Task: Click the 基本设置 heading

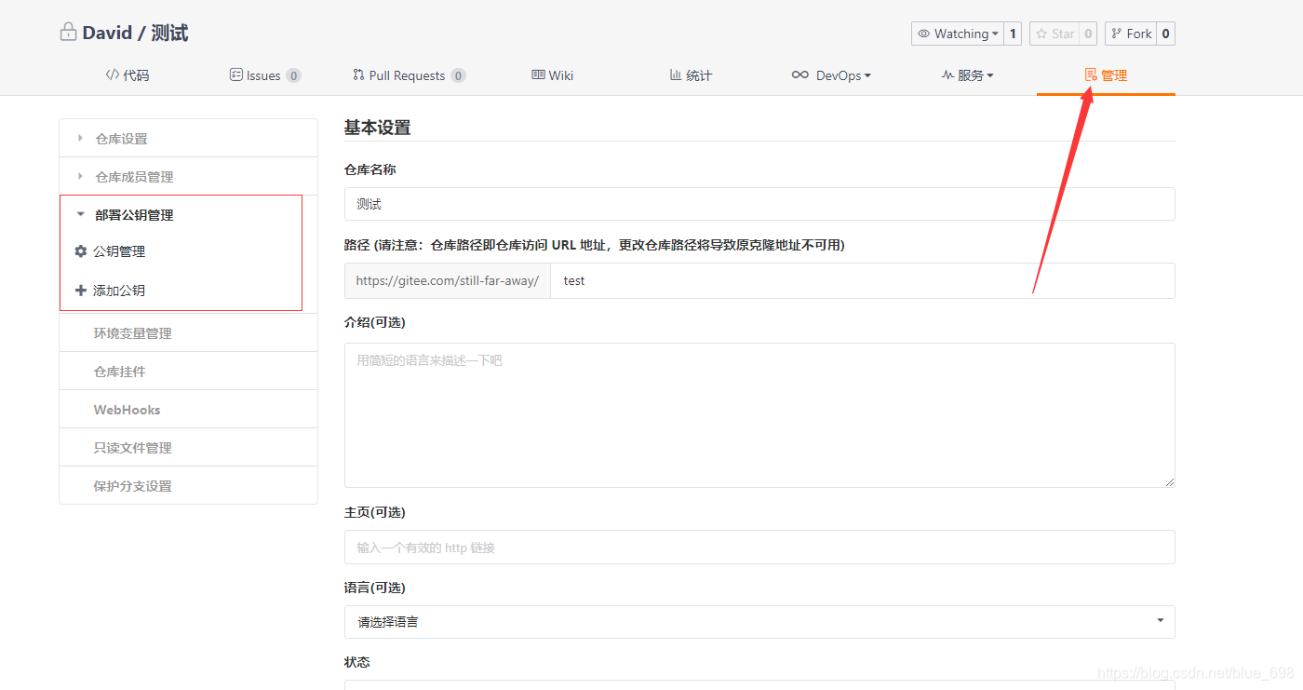Action: tap(377, 128)
